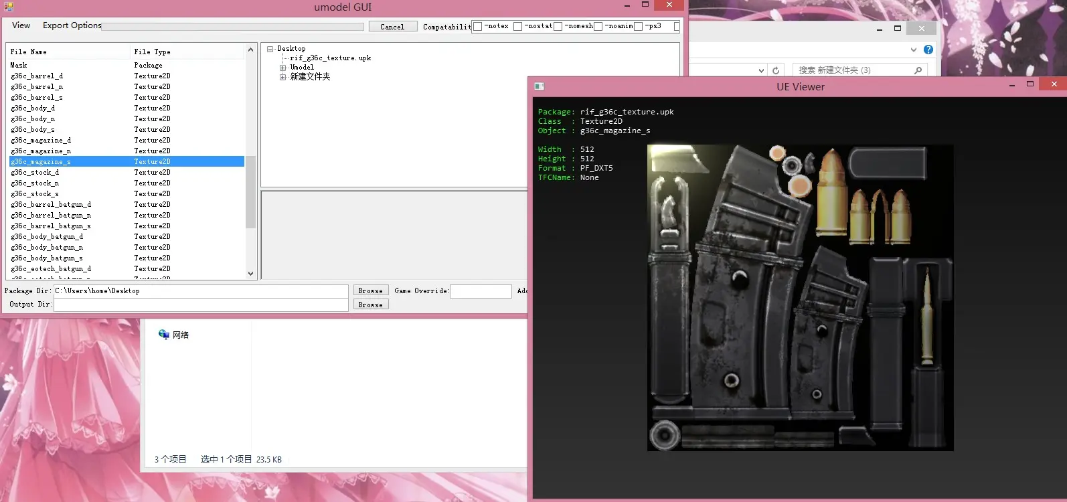Click the Explorer search magnifier icon
Viewport: 1067px width, 502px height.
coord(918,70)
